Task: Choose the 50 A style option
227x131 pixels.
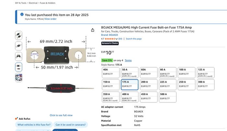Action: [x=130, y=73]
